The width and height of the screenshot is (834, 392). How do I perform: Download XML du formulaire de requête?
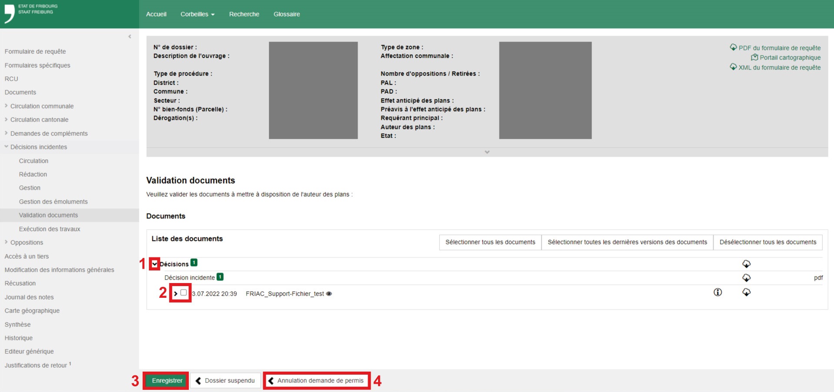pos(779,68)
